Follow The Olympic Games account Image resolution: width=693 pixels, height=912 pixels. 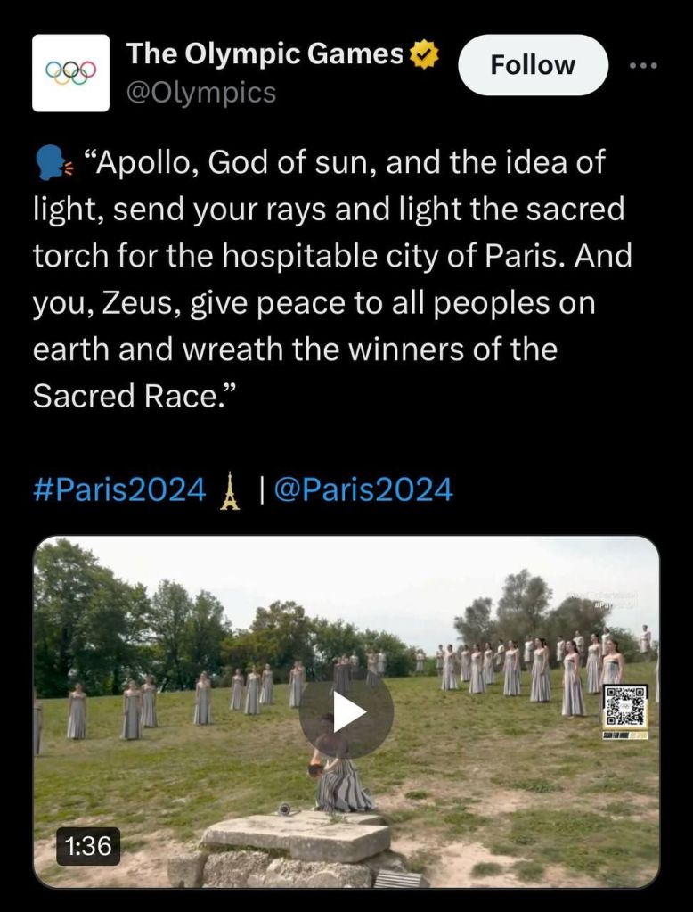tap(533, 65)
